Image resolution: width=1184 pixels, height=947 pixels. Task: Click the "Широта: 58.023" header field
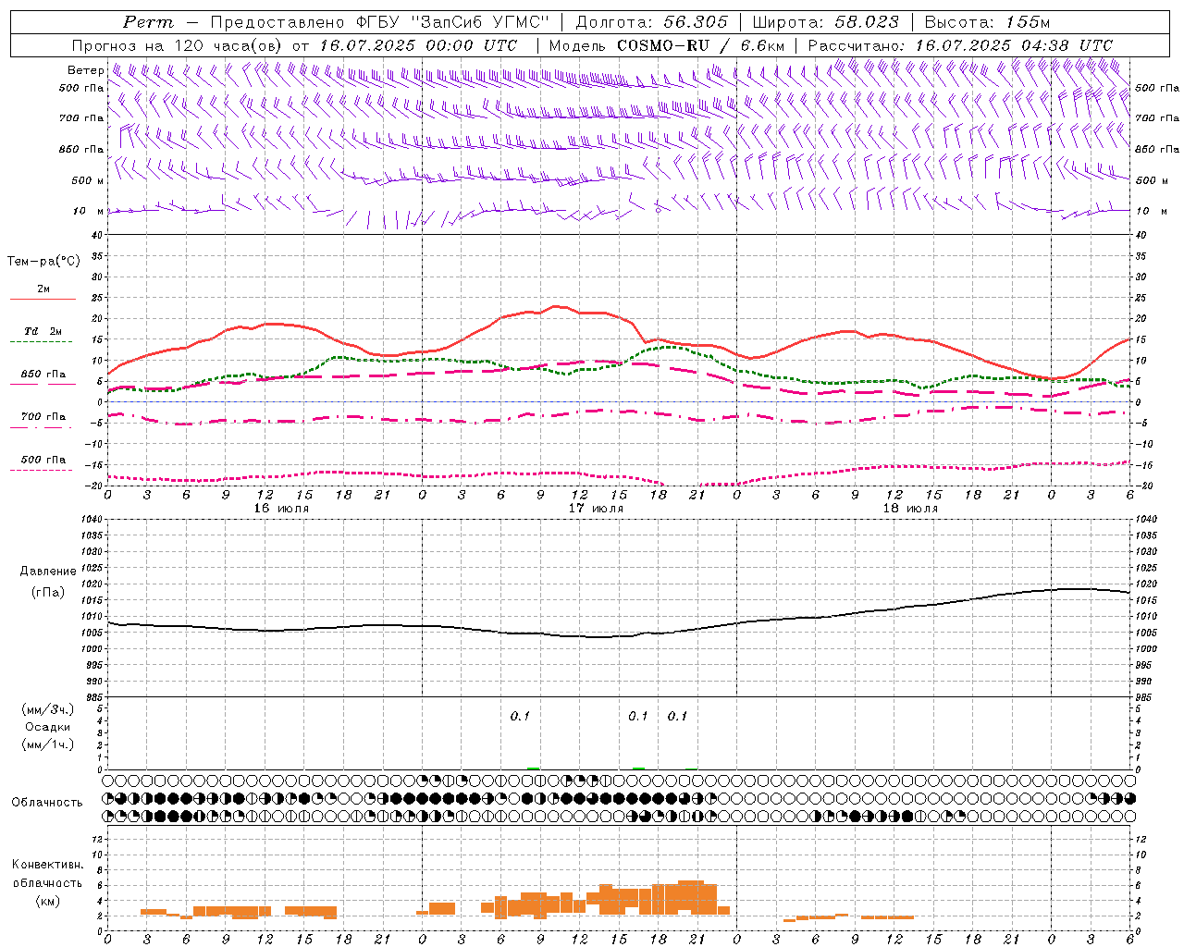[825, 22]
